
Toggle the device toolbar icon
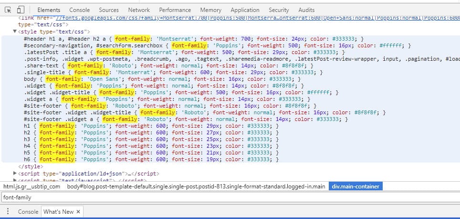click(20, 10)
